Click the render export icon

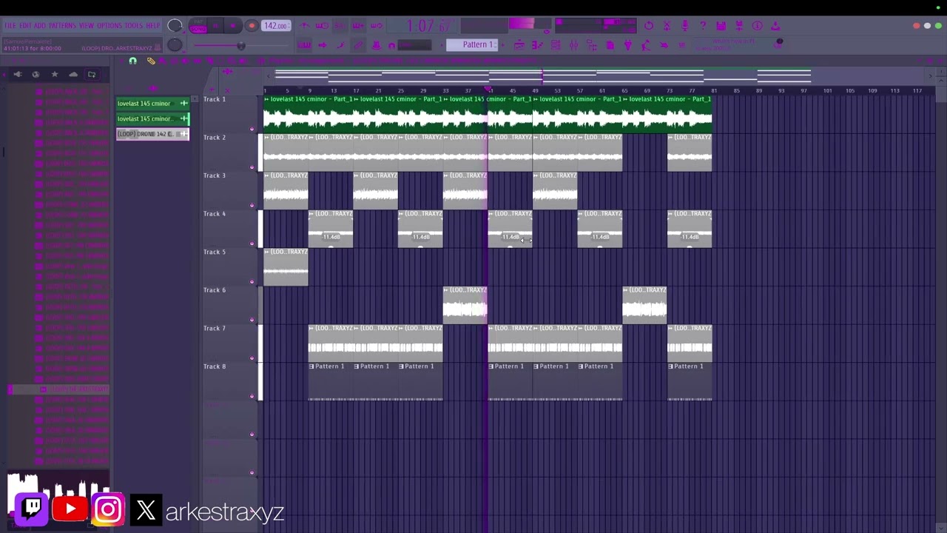coord(739,25)
